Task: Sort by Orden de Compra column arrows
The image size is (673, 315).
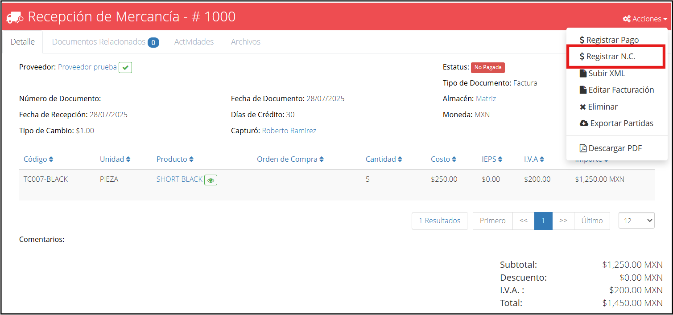Action: 322,159
